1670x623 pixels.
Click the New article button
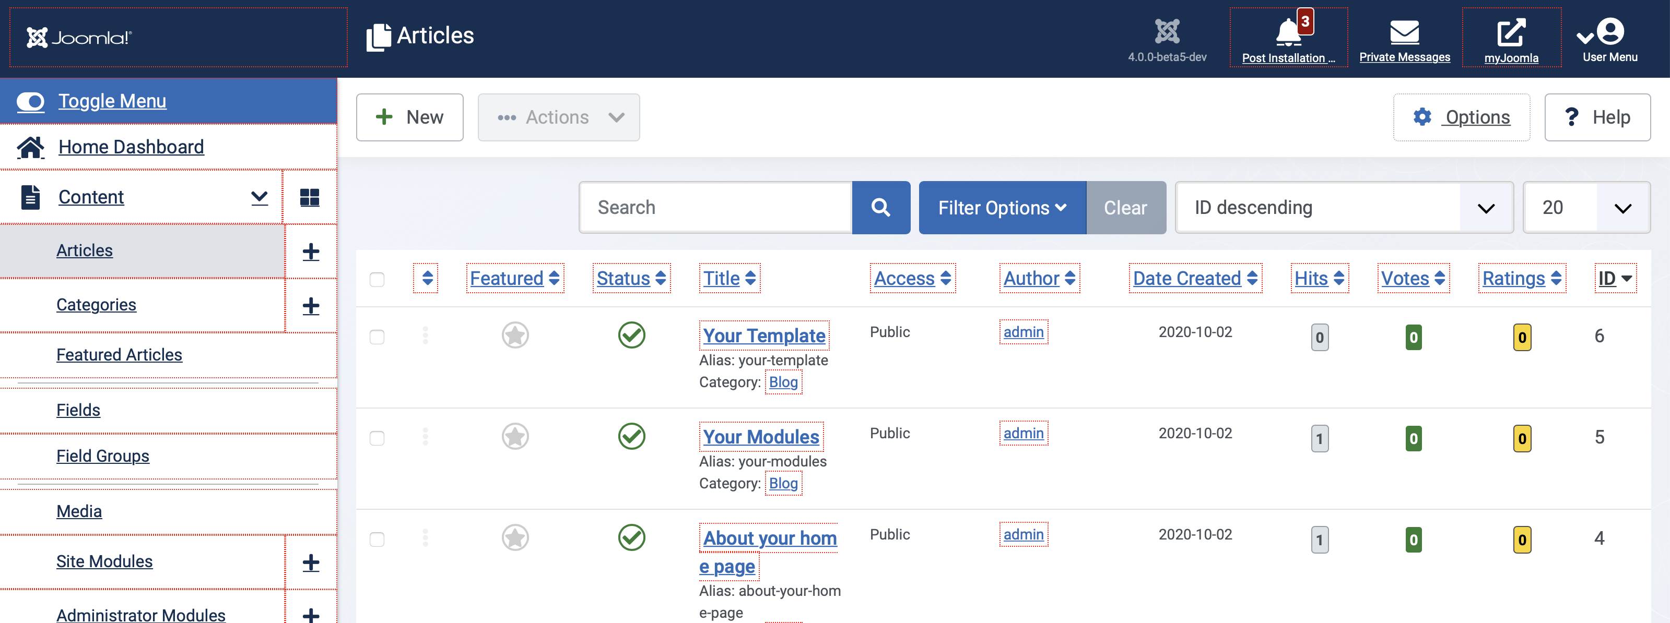(410, 117)
